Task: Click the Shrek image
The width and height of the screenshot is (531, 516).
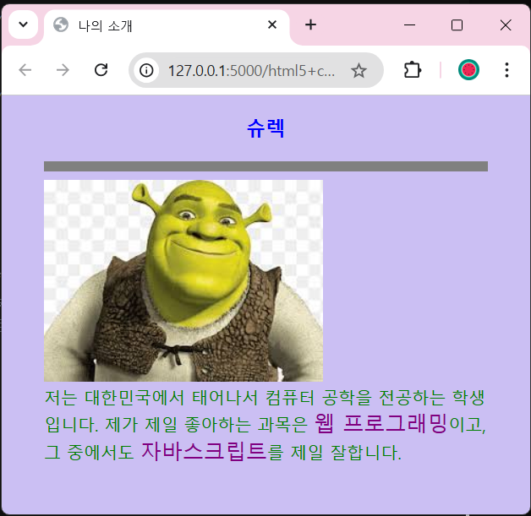Action: click(x=183, y=280)
